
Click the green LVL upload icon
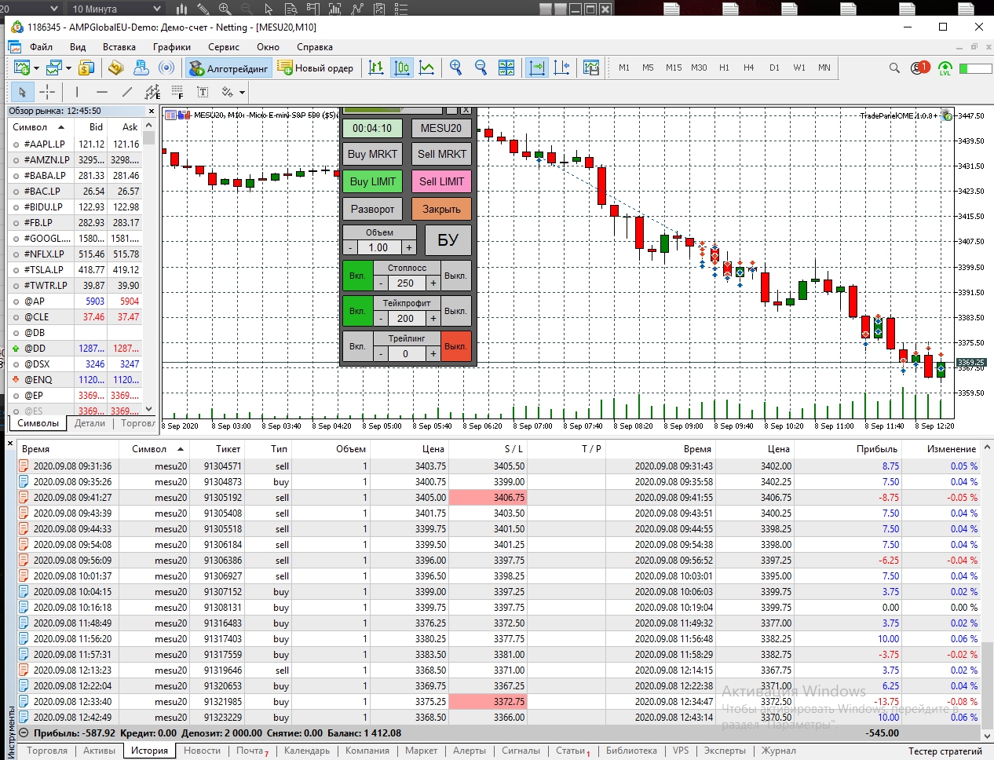click(945, 68)
